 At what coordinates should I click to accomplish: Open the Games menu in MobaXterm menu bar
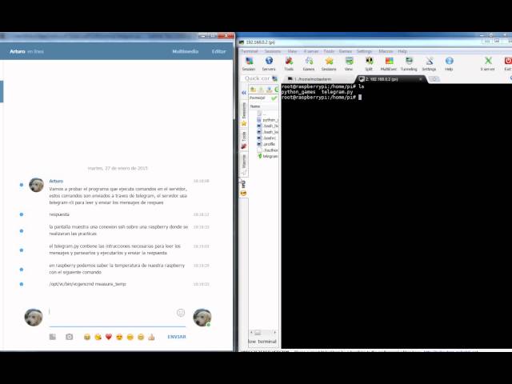(x=345, y=51)
